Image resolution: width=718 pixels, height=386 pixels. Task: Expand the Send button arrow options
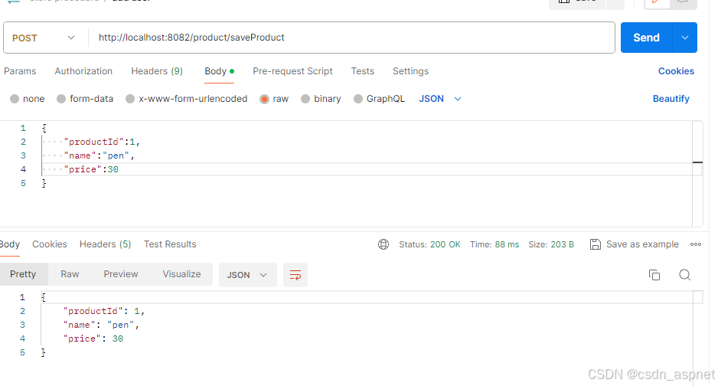point(685,38)
